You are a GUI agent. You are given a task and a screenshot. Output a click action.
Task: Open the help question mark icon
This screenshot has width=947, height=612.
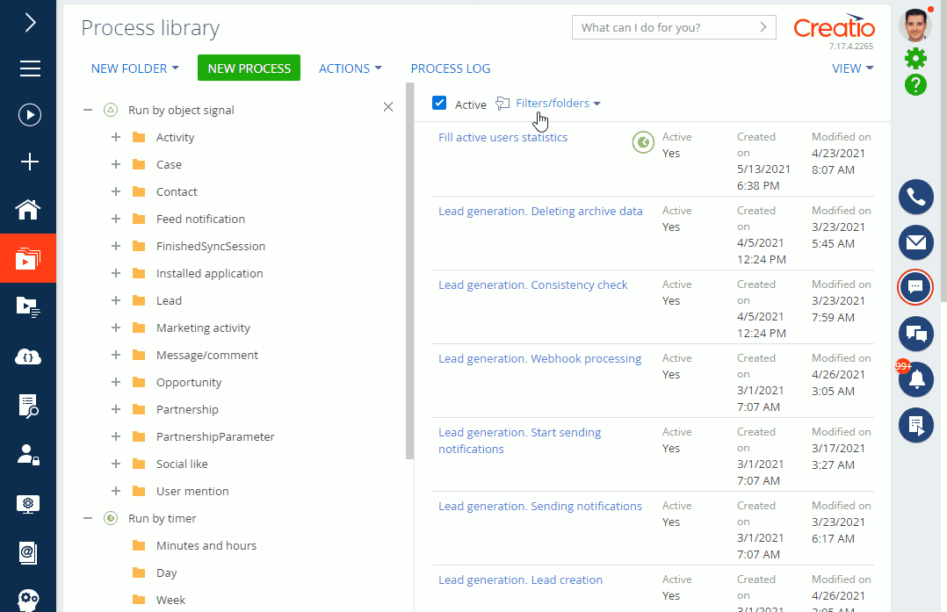click(915, 85)
